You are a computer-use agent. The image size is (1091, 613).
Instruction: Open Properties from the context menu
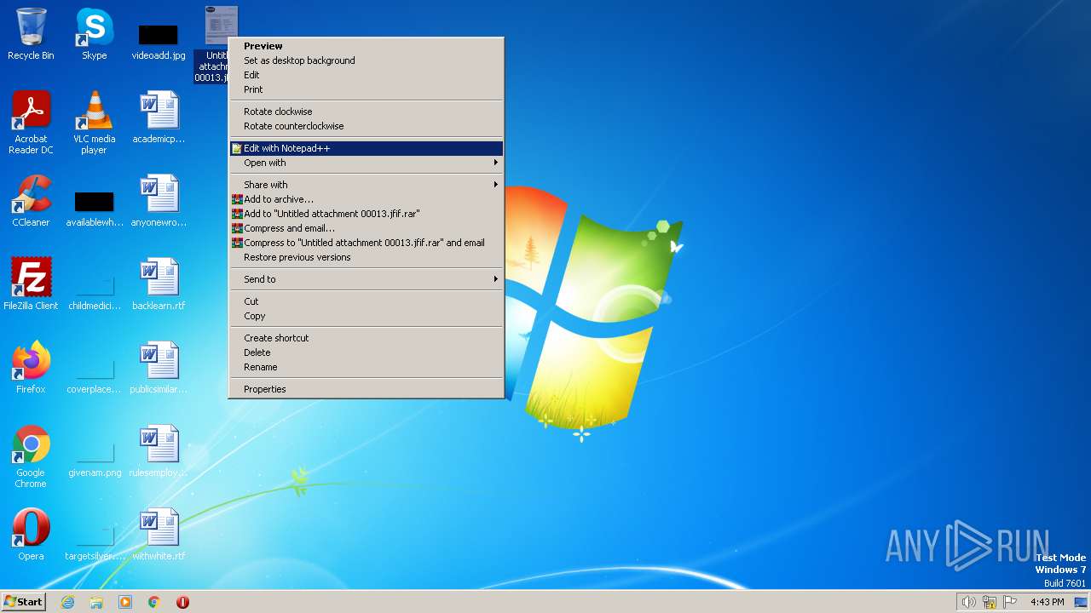[x=367, y=389]
